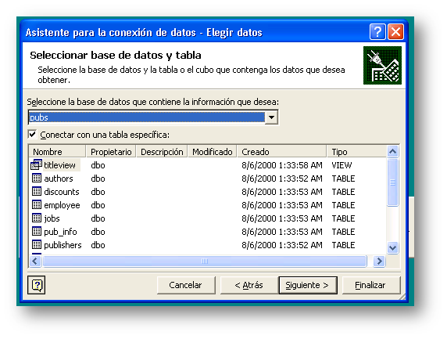Select the employee table name

[x=62, y=205]
